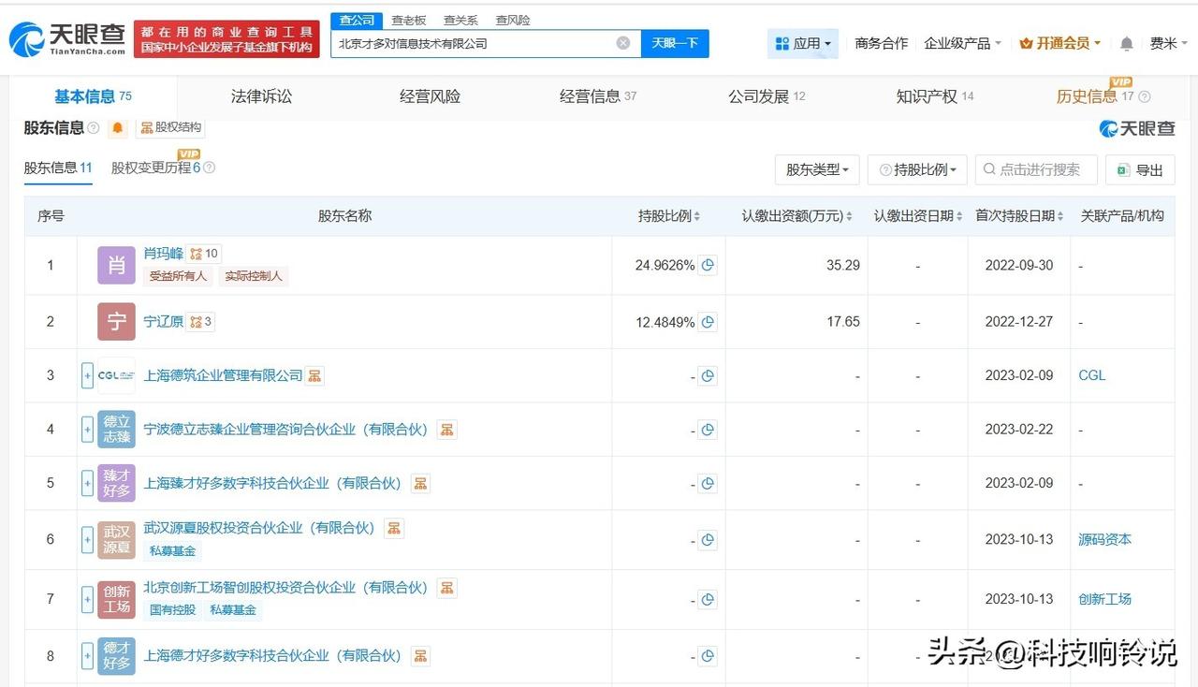Expand the 上海德才好多 shareholder row

click(87, 657)
